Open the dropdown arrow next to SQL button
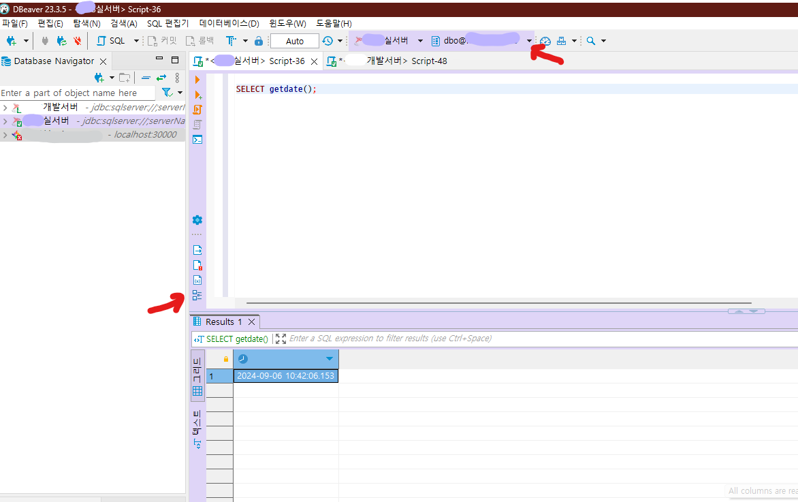Screen dimensions: 798x502 (136, 41)
